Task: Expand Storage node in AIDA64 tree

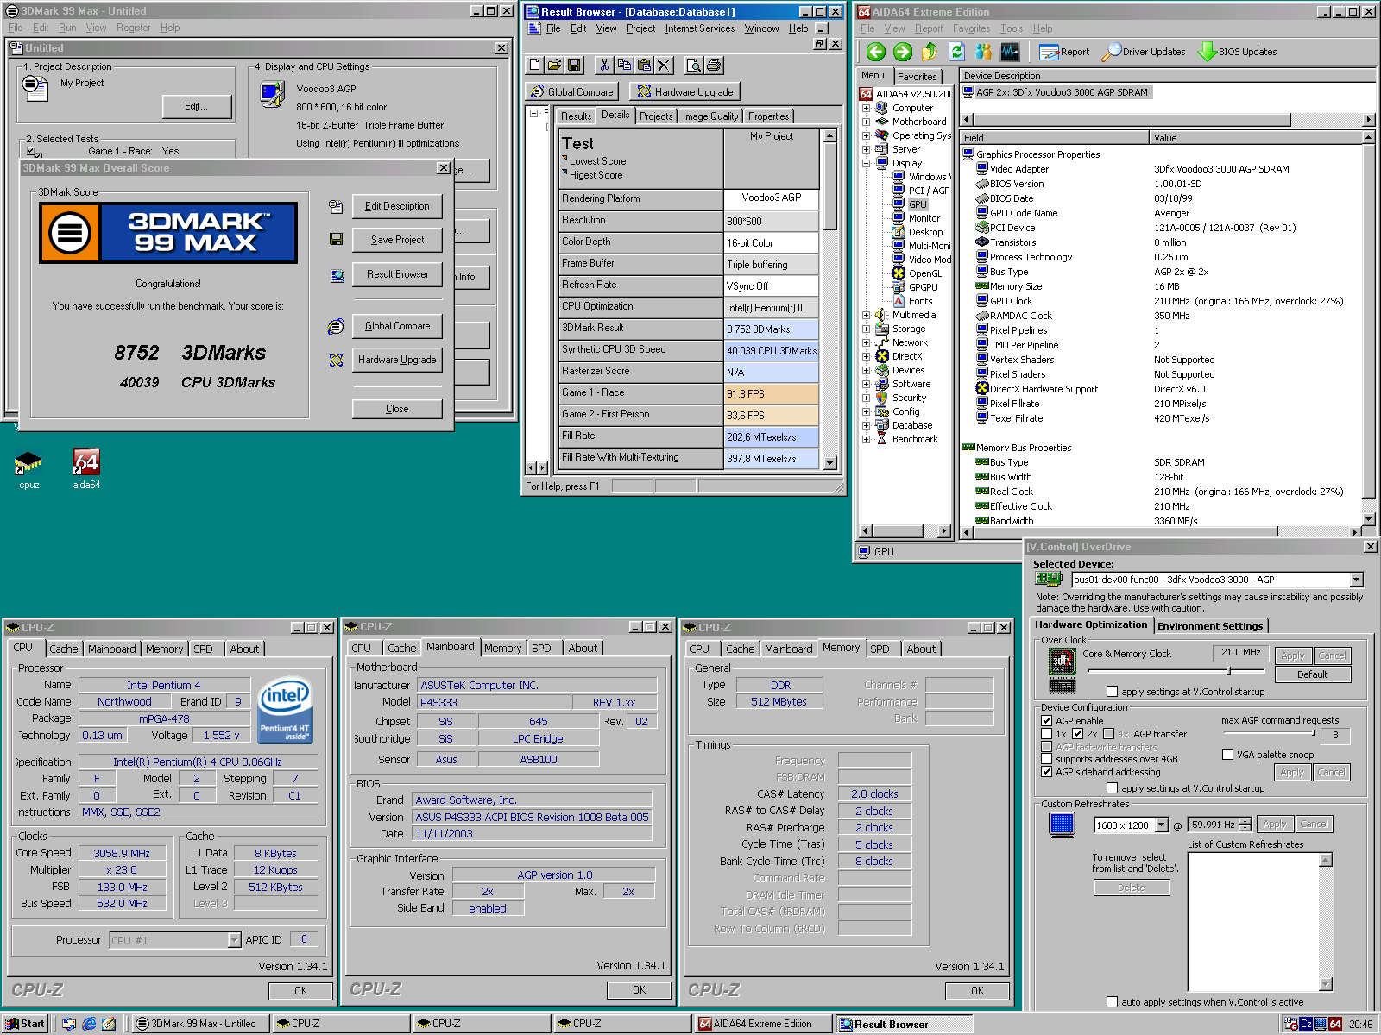Action: click(866, 329)
